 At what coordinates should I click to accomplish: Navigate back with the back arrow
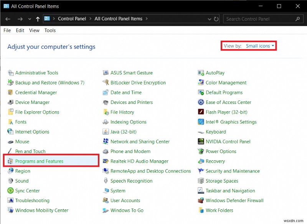(x=8, y=18)
